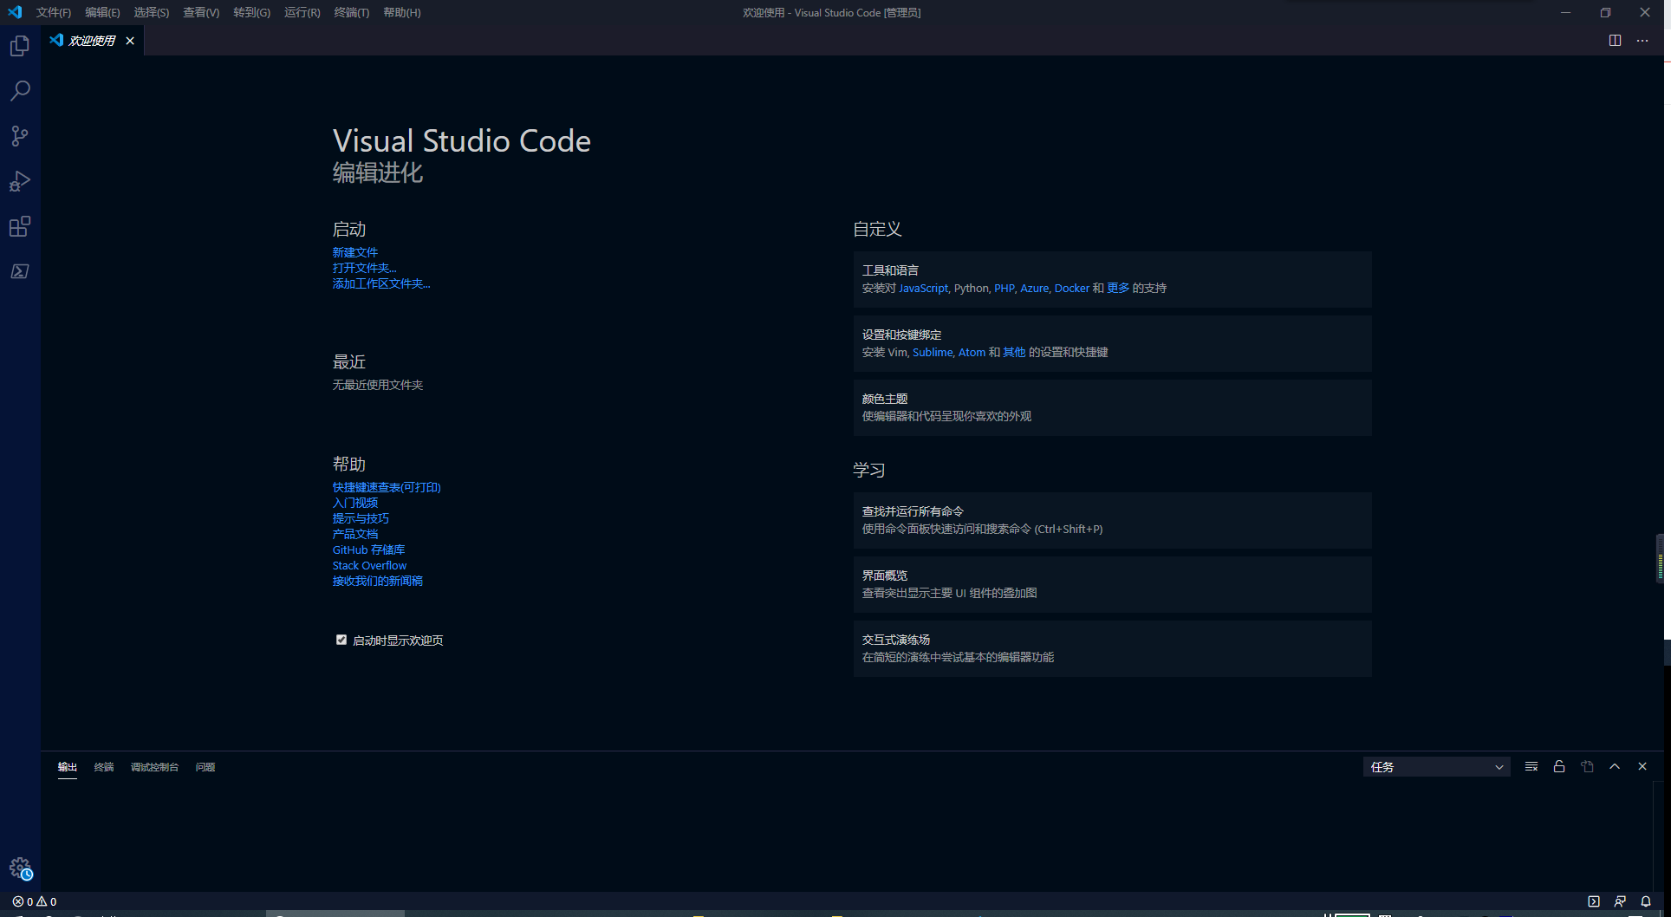Click the 添加工作区文件夹... link

(x=381, y=283)
